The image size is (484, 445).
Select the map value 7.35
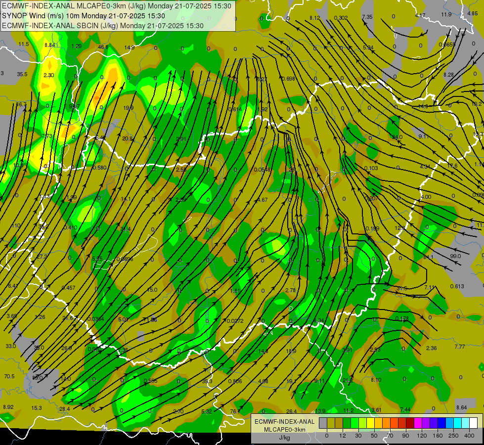click(367, 17)
